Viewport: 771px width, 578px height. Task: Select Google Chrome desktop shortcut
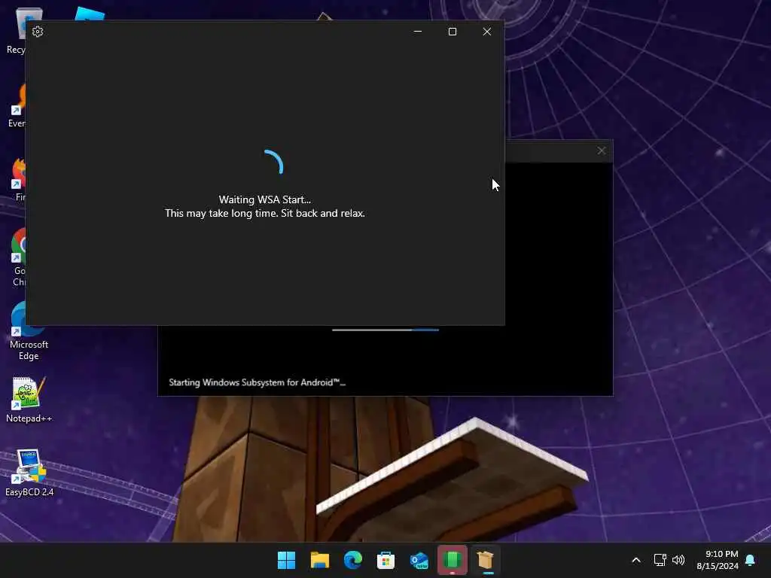pos(18,257)
